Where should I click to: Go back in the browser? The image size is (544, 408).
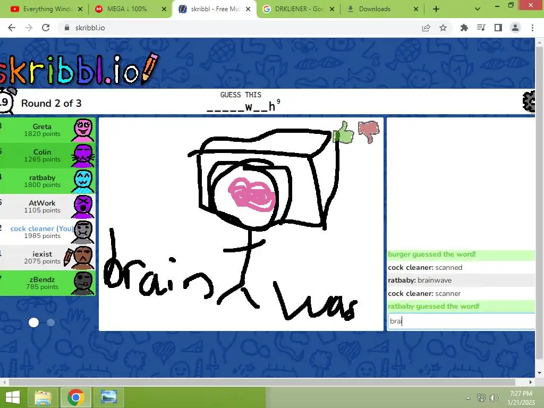pos(12,28)
